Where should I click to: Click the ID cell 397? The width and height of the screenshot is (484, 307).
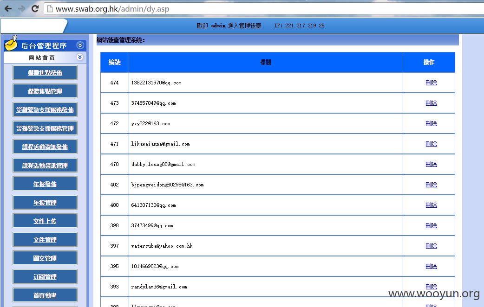115,246
